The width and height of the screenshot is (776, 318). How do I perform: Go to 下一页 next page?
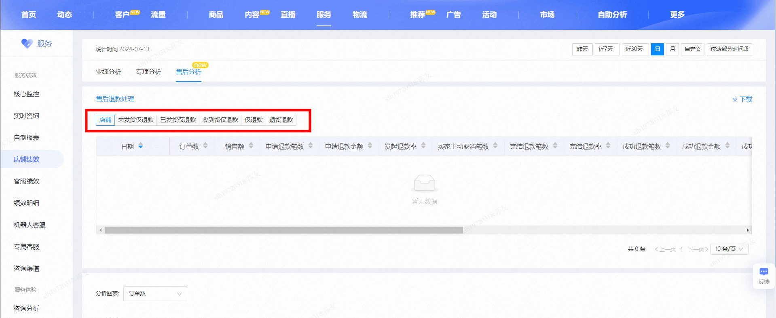(698, 249)
